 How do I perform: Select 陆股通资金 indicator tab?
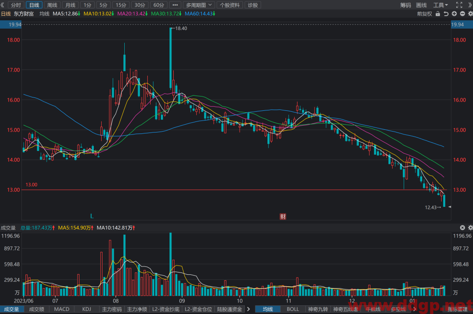tap(230, 309)
